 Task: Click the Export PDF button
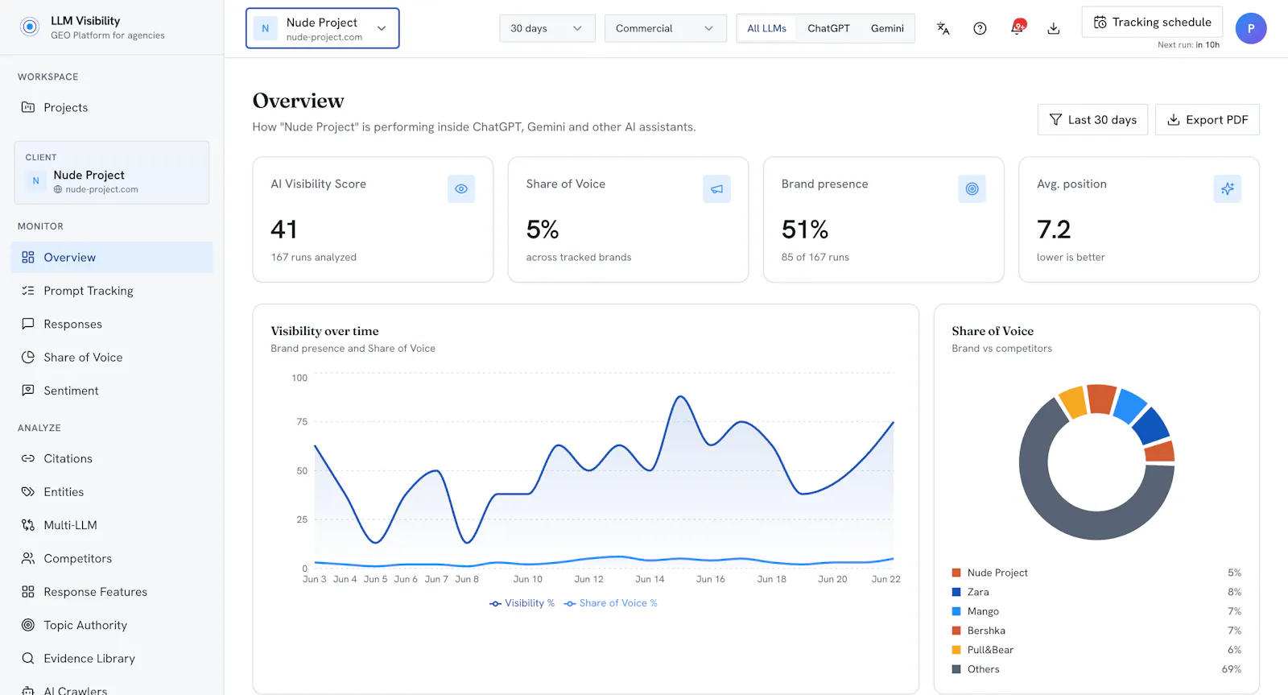coord(1207,119)
